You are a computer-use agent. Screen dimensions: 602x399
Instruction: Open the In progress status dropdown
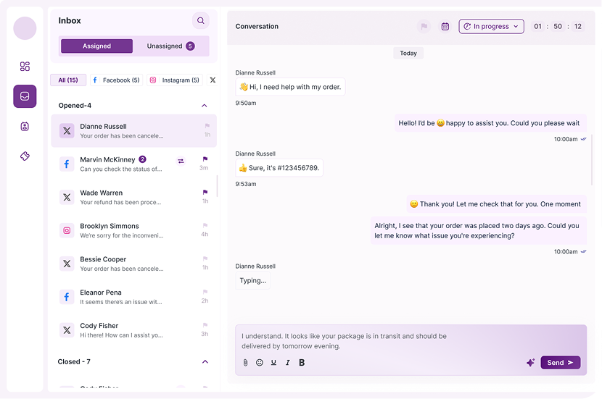pos(491,27)
